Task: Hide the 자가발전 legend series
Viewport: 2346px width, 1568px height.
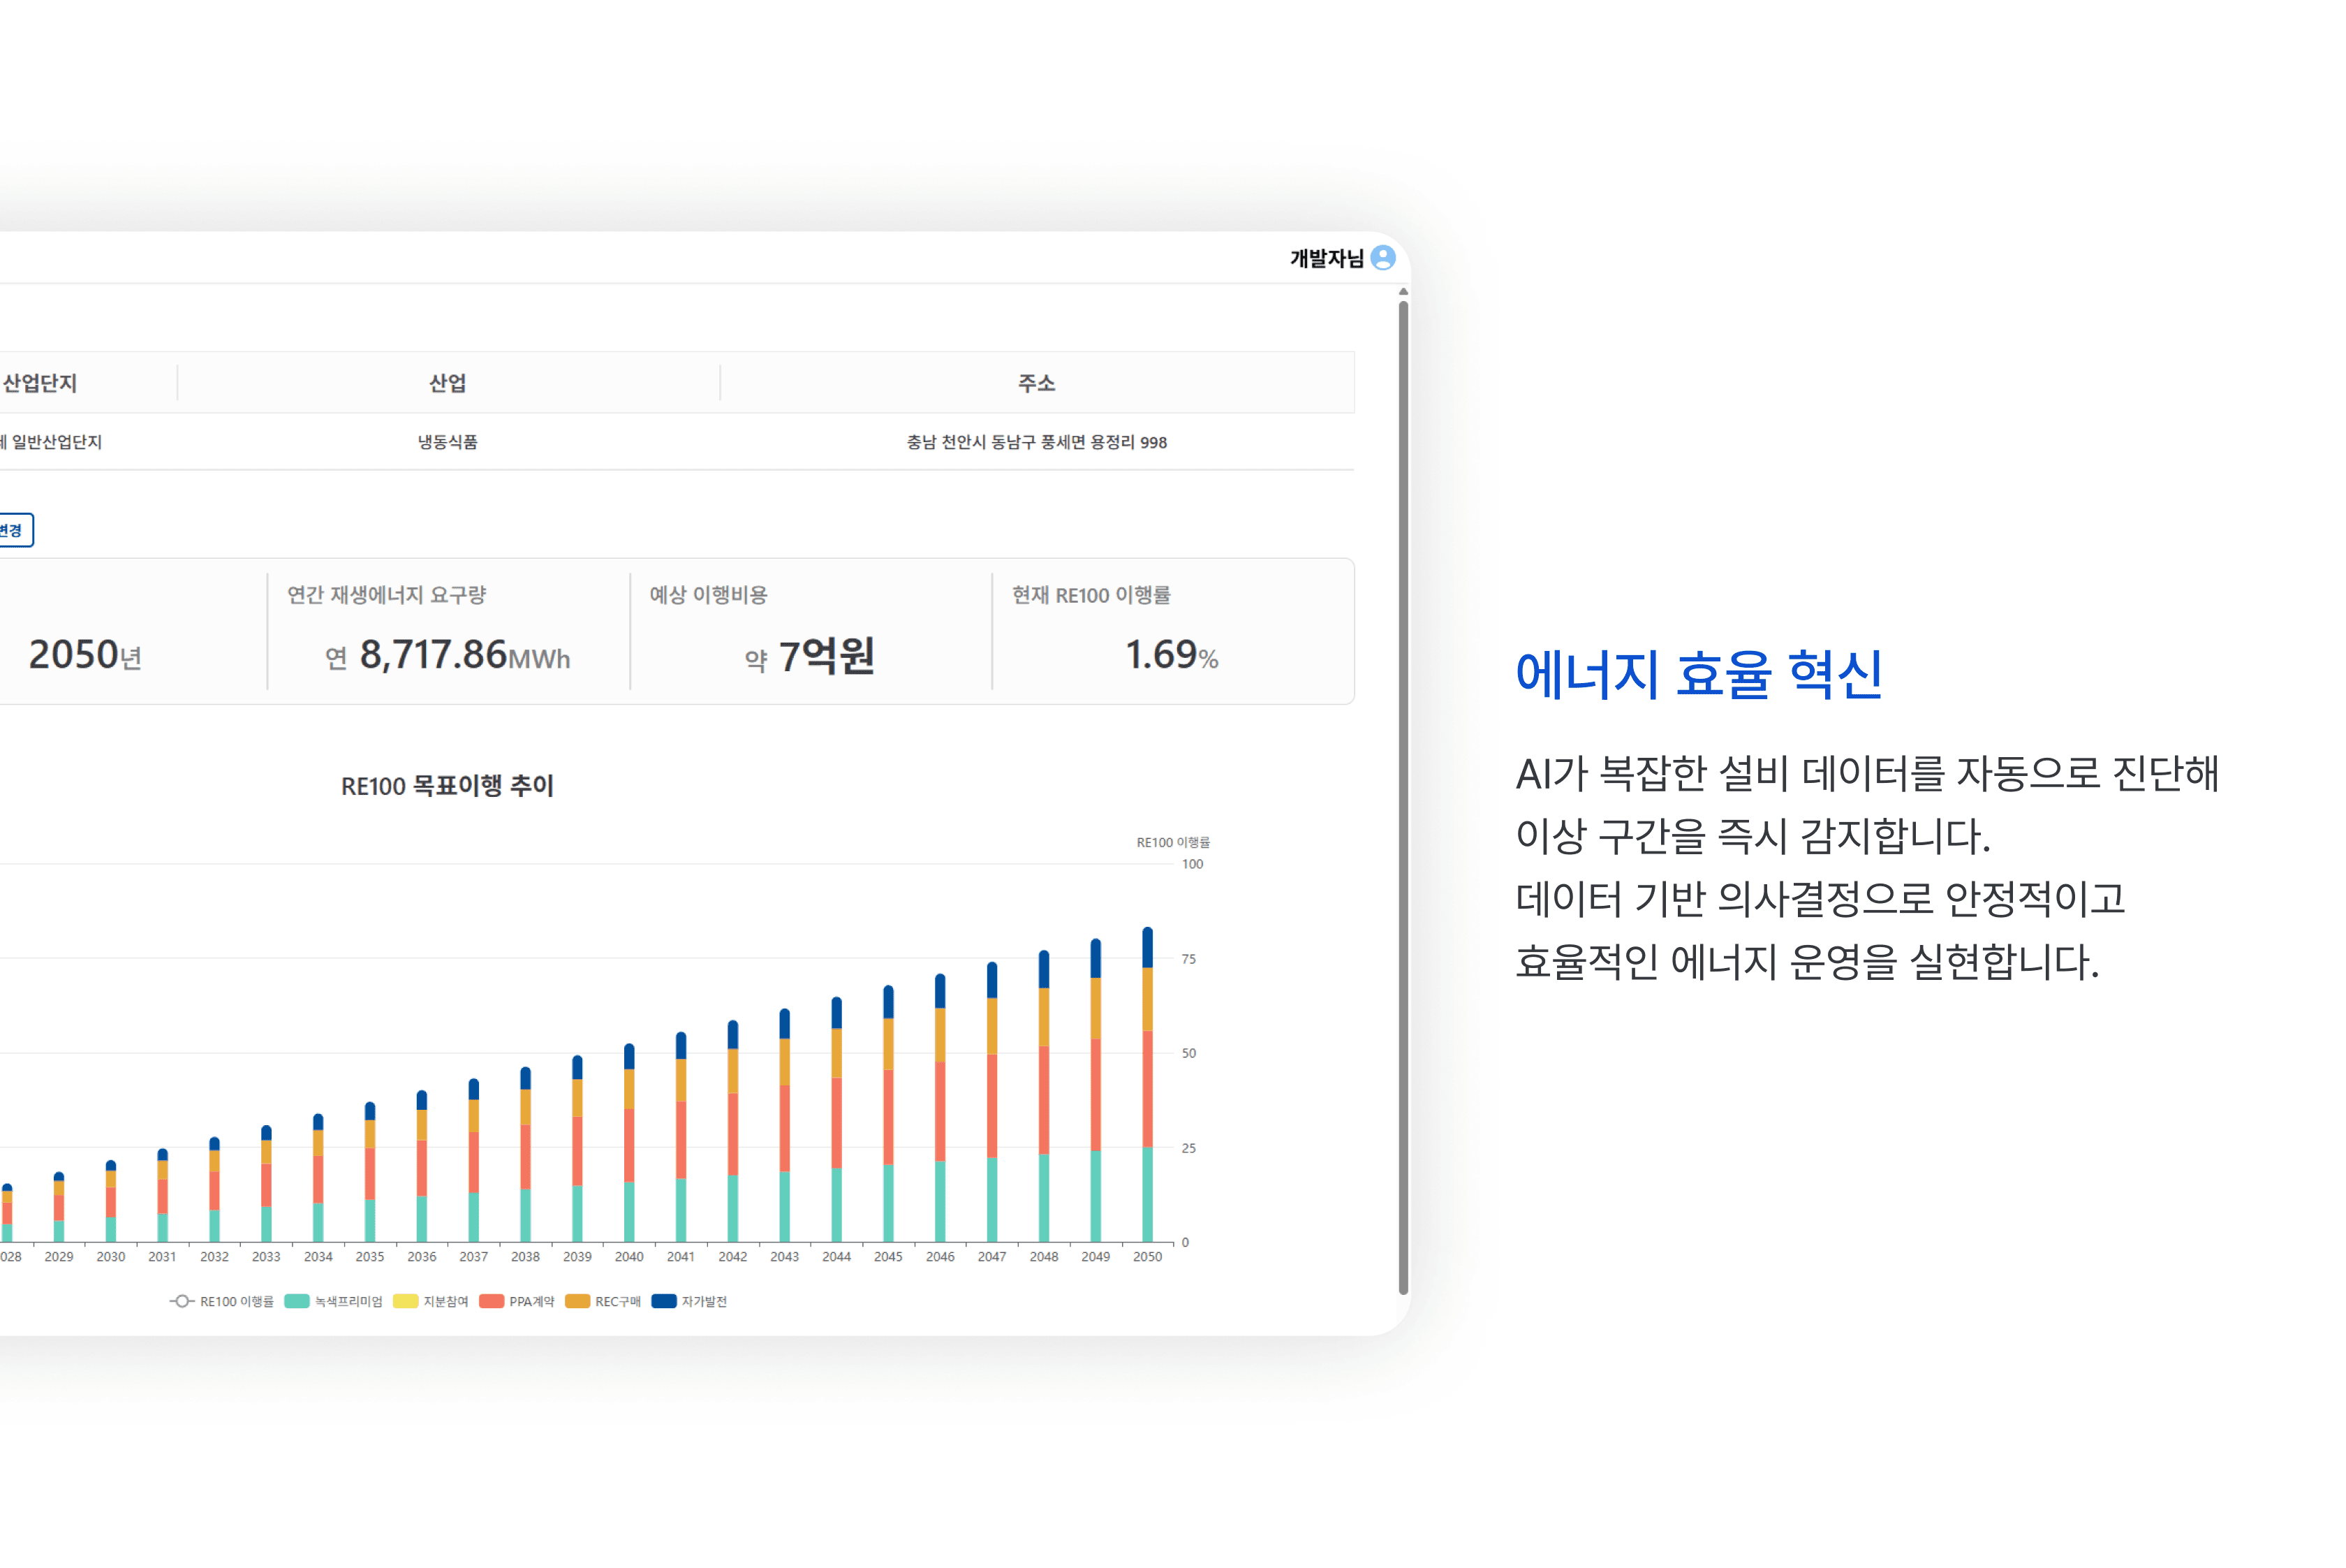Action: [x=664, y=1301]
